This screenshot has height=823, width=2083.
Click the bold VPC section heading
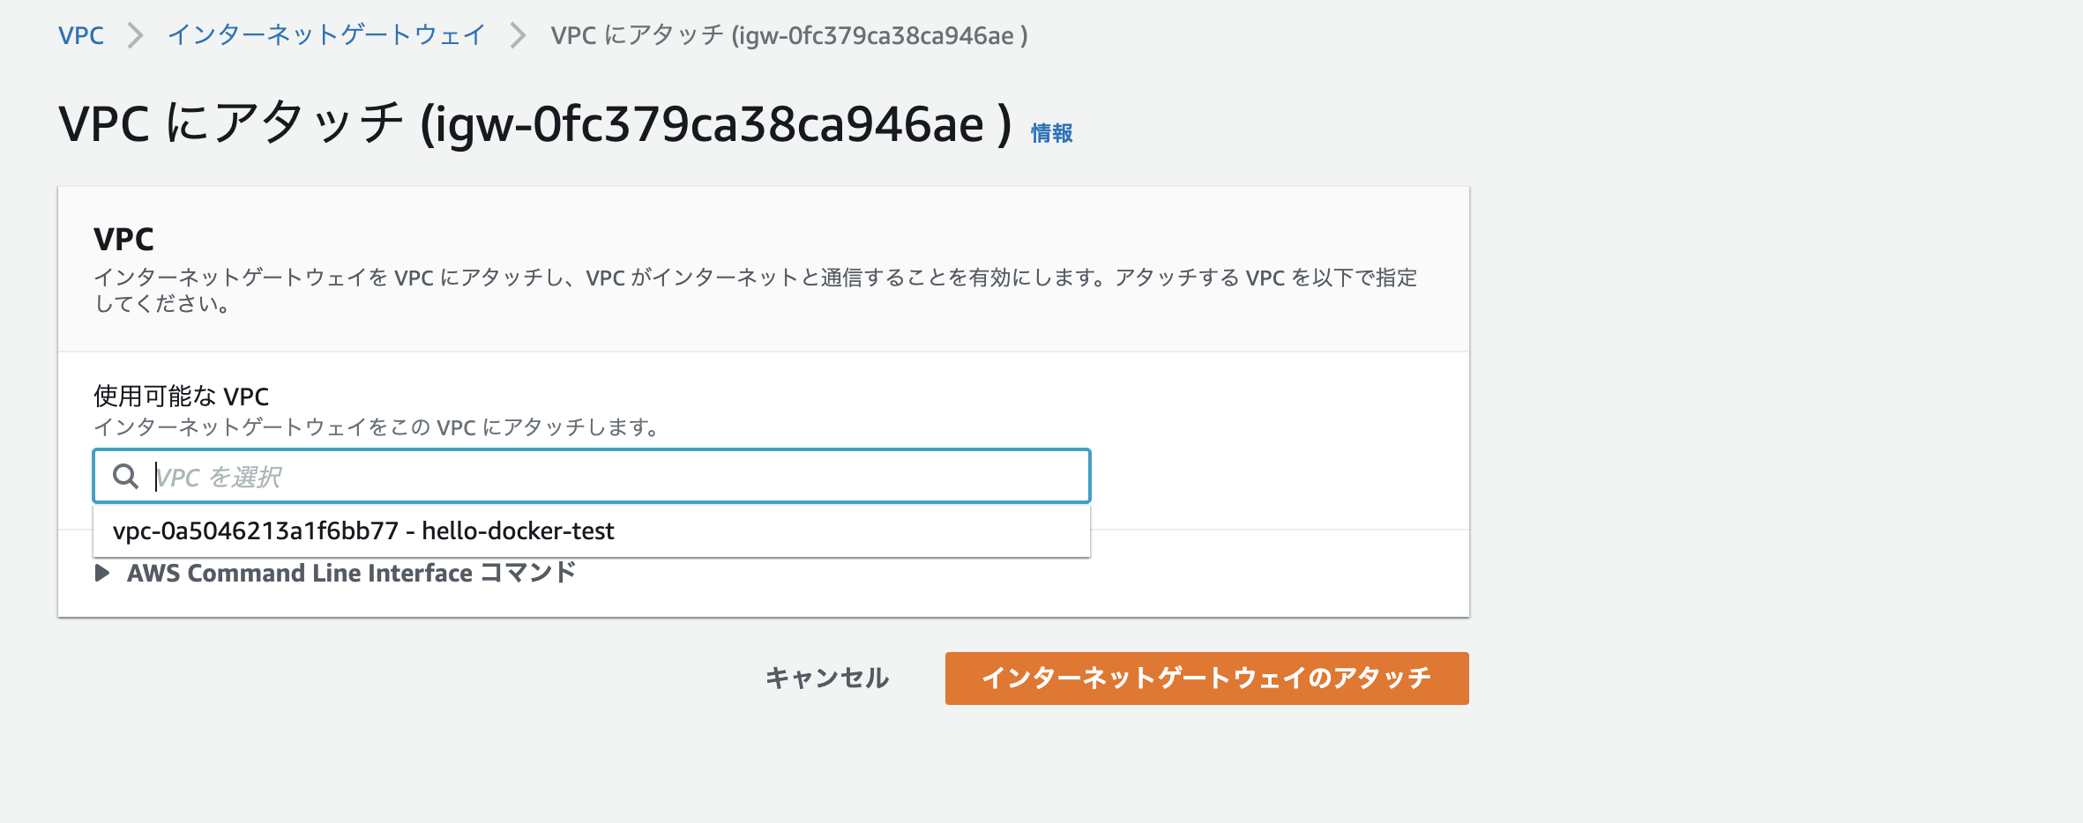point(123,239)
